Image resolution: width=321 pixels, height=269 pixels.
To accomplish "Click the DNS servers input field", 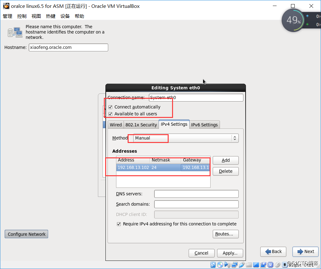I will [x=196, y=194].
